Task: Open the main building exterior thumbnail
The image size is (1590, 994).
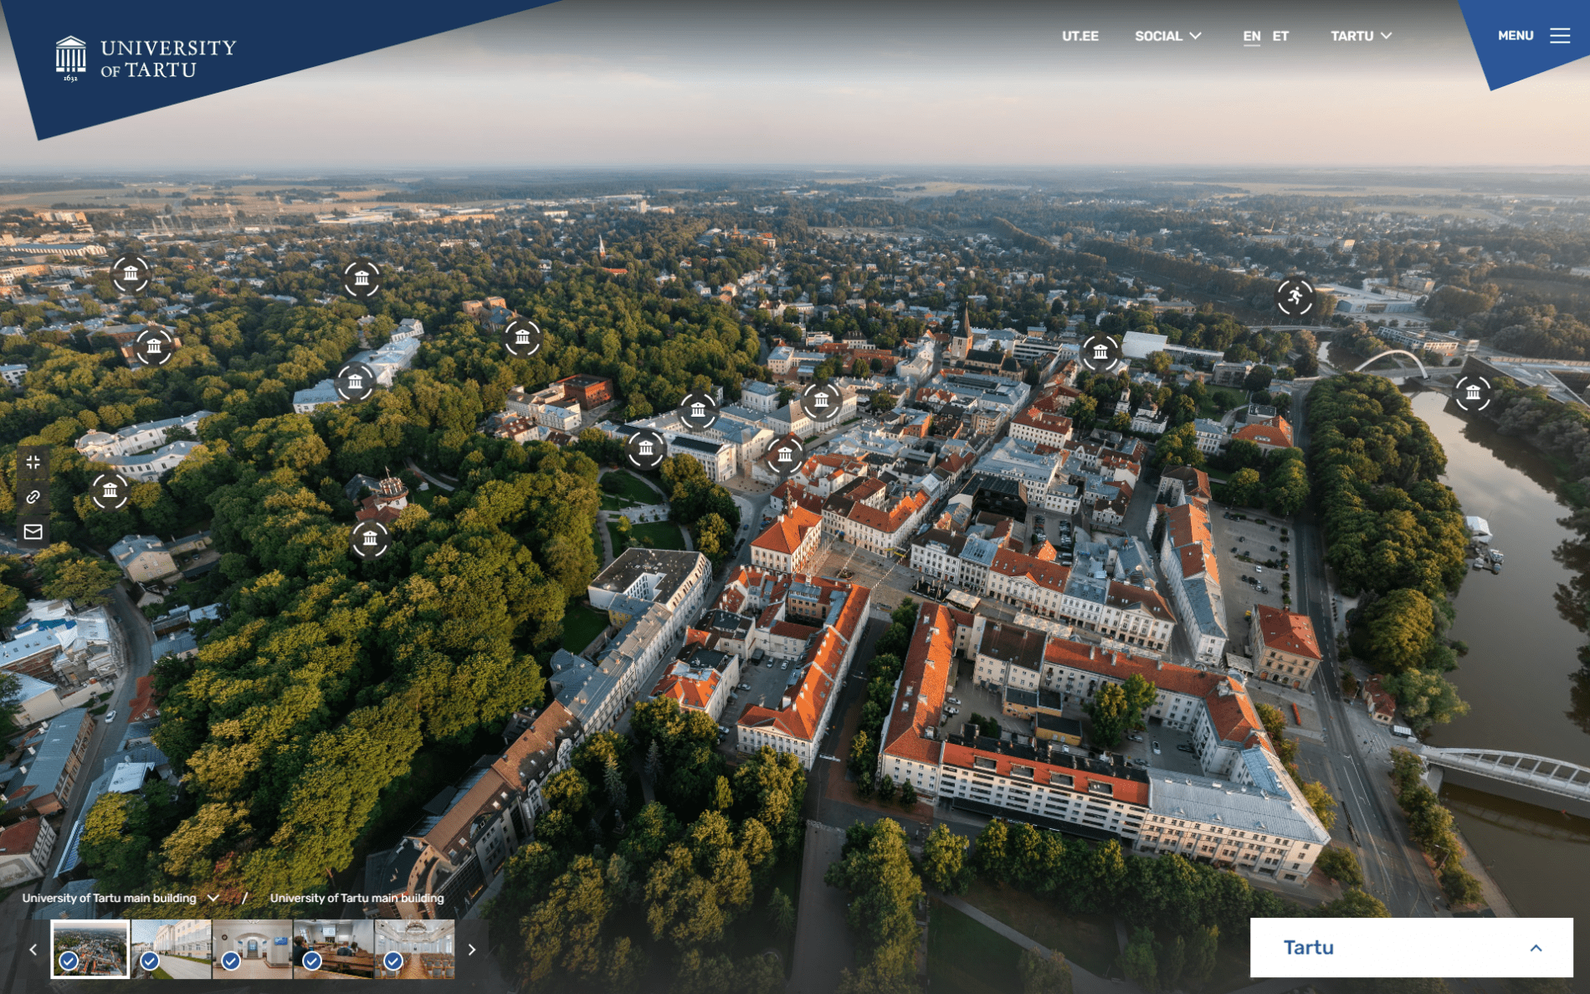Action: (172, 949)
